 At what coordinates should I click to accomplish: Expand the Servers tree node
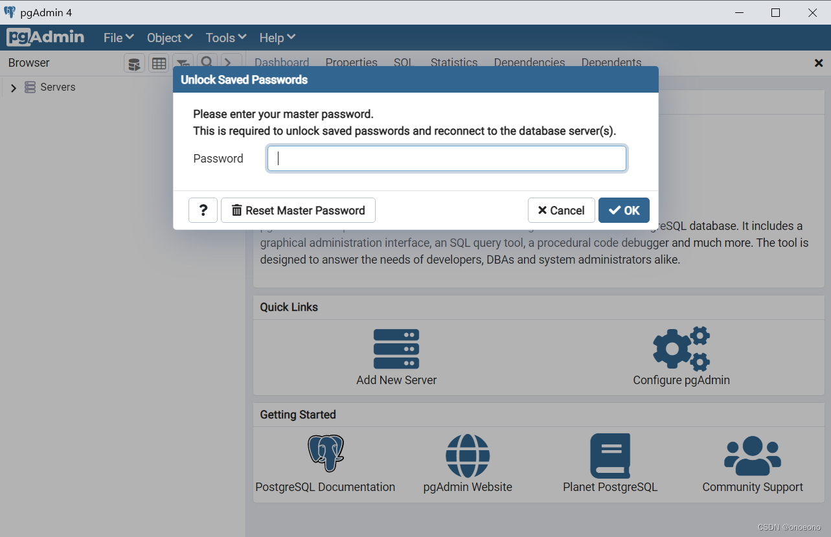(14, 88)
